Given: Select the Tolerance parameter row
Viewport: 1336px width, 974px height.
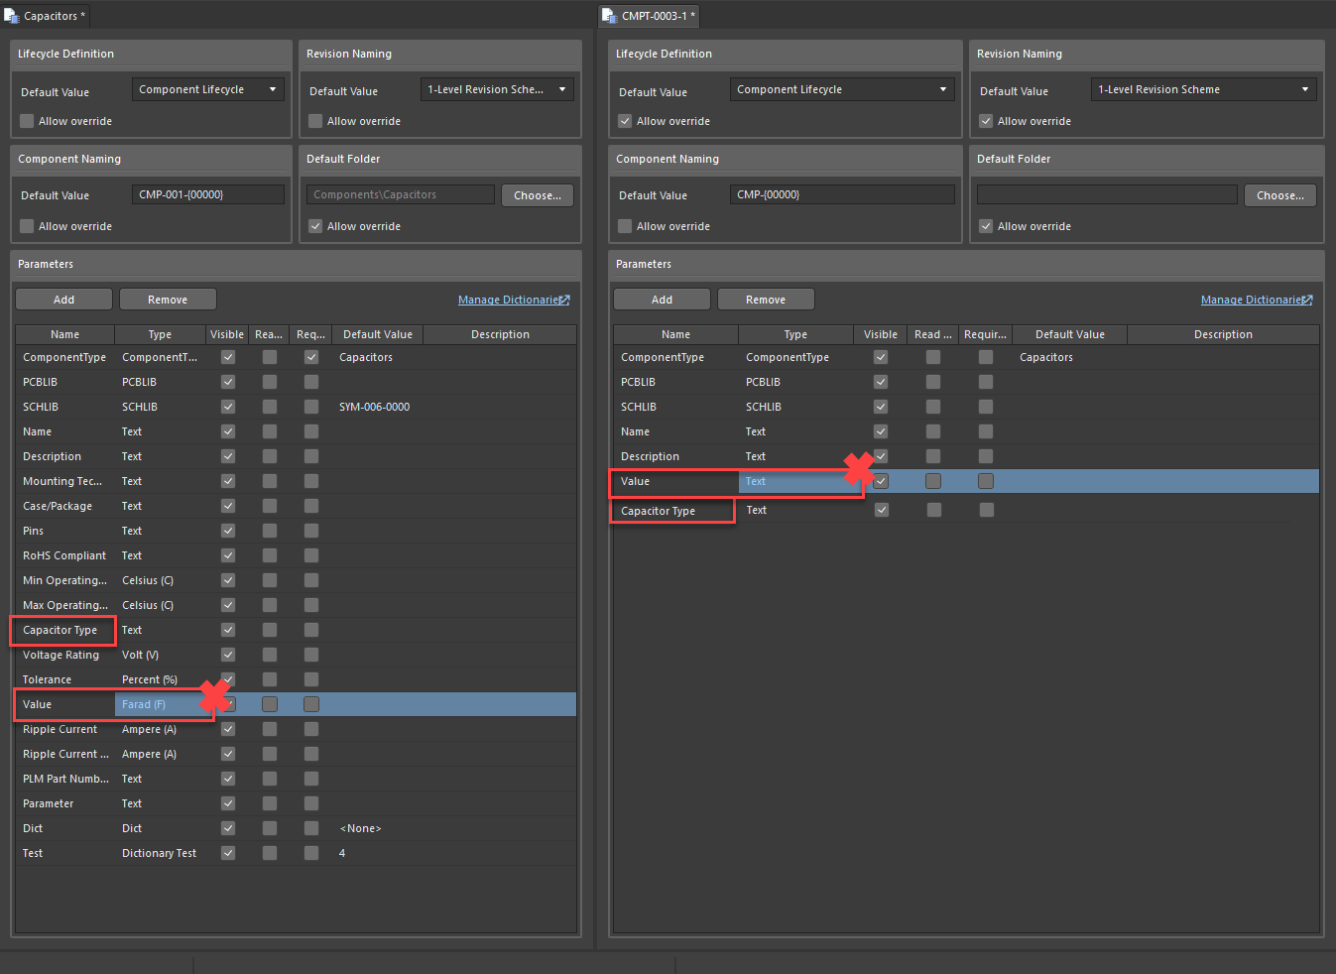Looking at the screenshot, I should (x=296, y=679).
